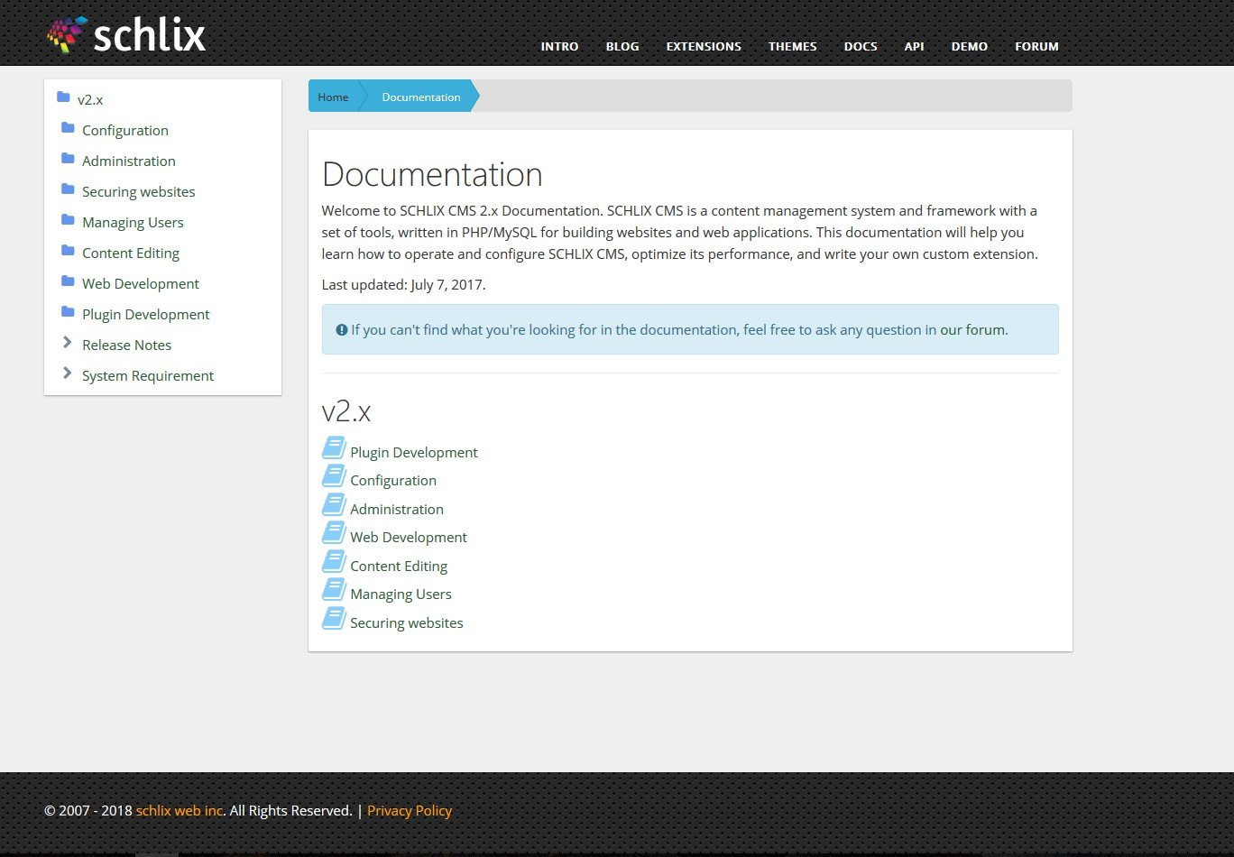
Task: Visit the schlix web inc footer link
Action: click(x=180, y=810)
